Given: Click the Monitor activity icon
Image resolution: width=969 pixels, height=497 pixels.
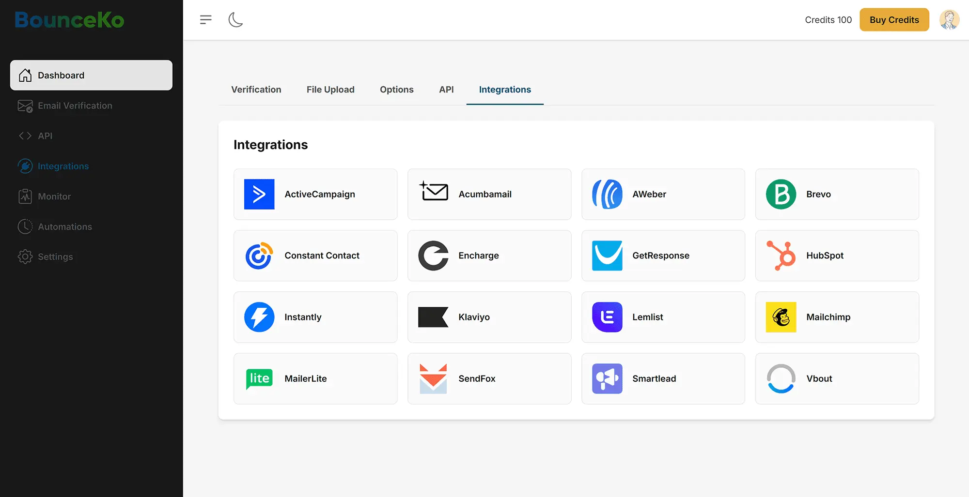Looking at the screenshot, I should pos(25,196).
